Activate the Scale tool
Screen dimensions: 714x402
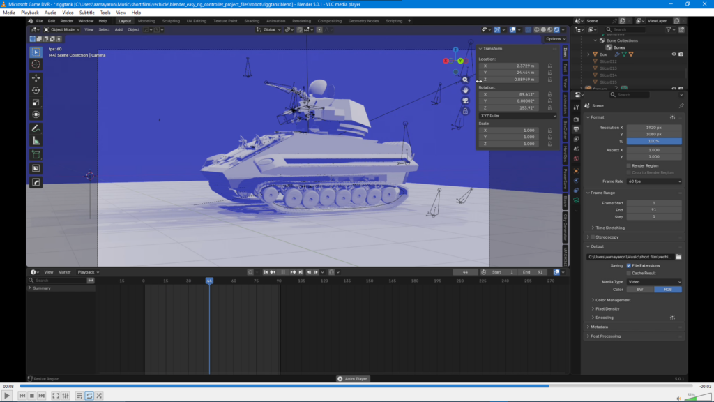(x=36, y=103)
